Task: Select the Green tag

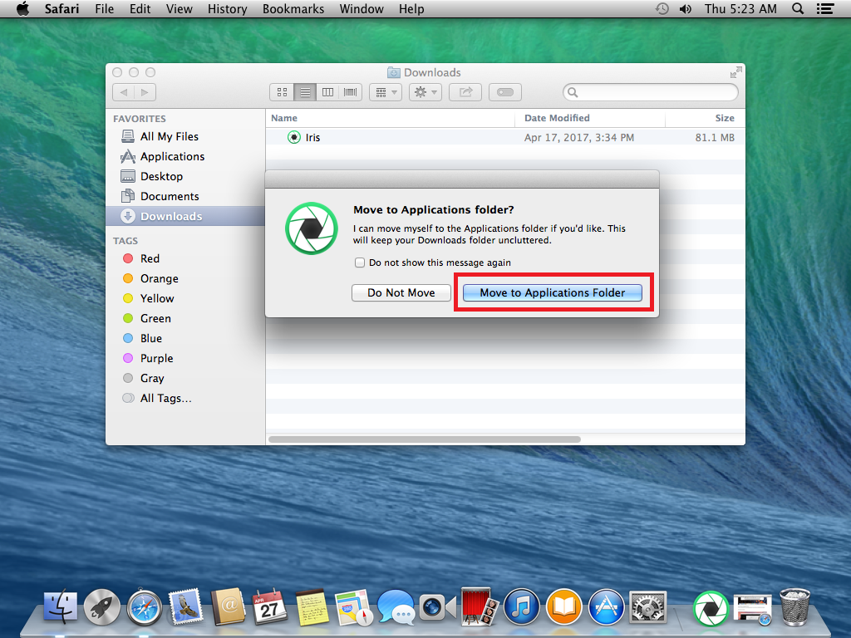Action: click(x=185, y=318)
